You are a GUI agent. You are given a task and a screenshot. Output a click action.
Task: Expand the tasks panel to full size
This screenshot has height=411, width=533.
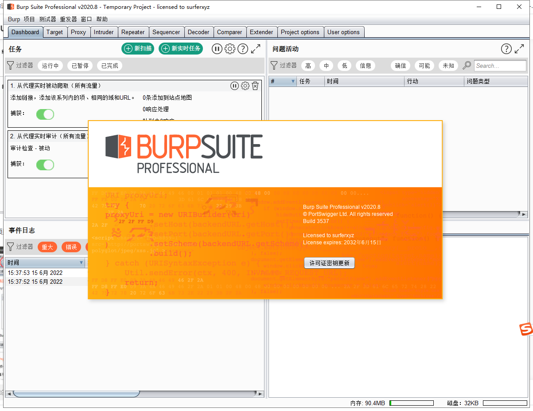[256, 49]
